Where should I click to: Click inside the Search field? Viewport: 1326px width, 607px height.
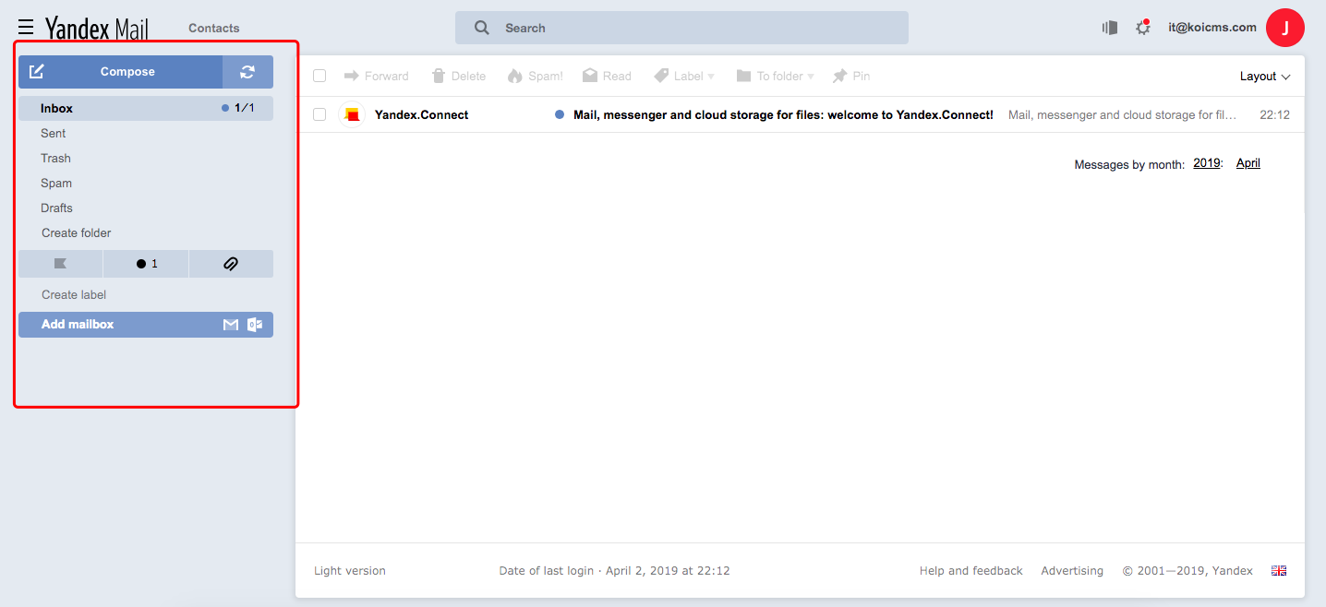pyautogui.click(x=681, y=28)
